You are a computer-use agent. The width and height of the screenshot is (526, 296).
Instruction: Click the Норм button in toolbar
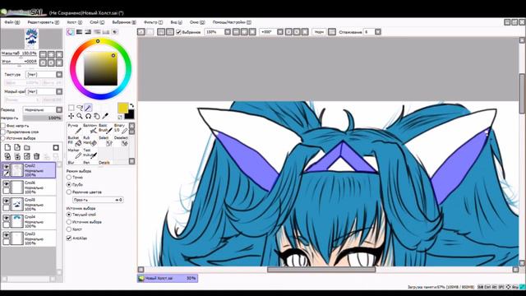[x=319, y=32]
